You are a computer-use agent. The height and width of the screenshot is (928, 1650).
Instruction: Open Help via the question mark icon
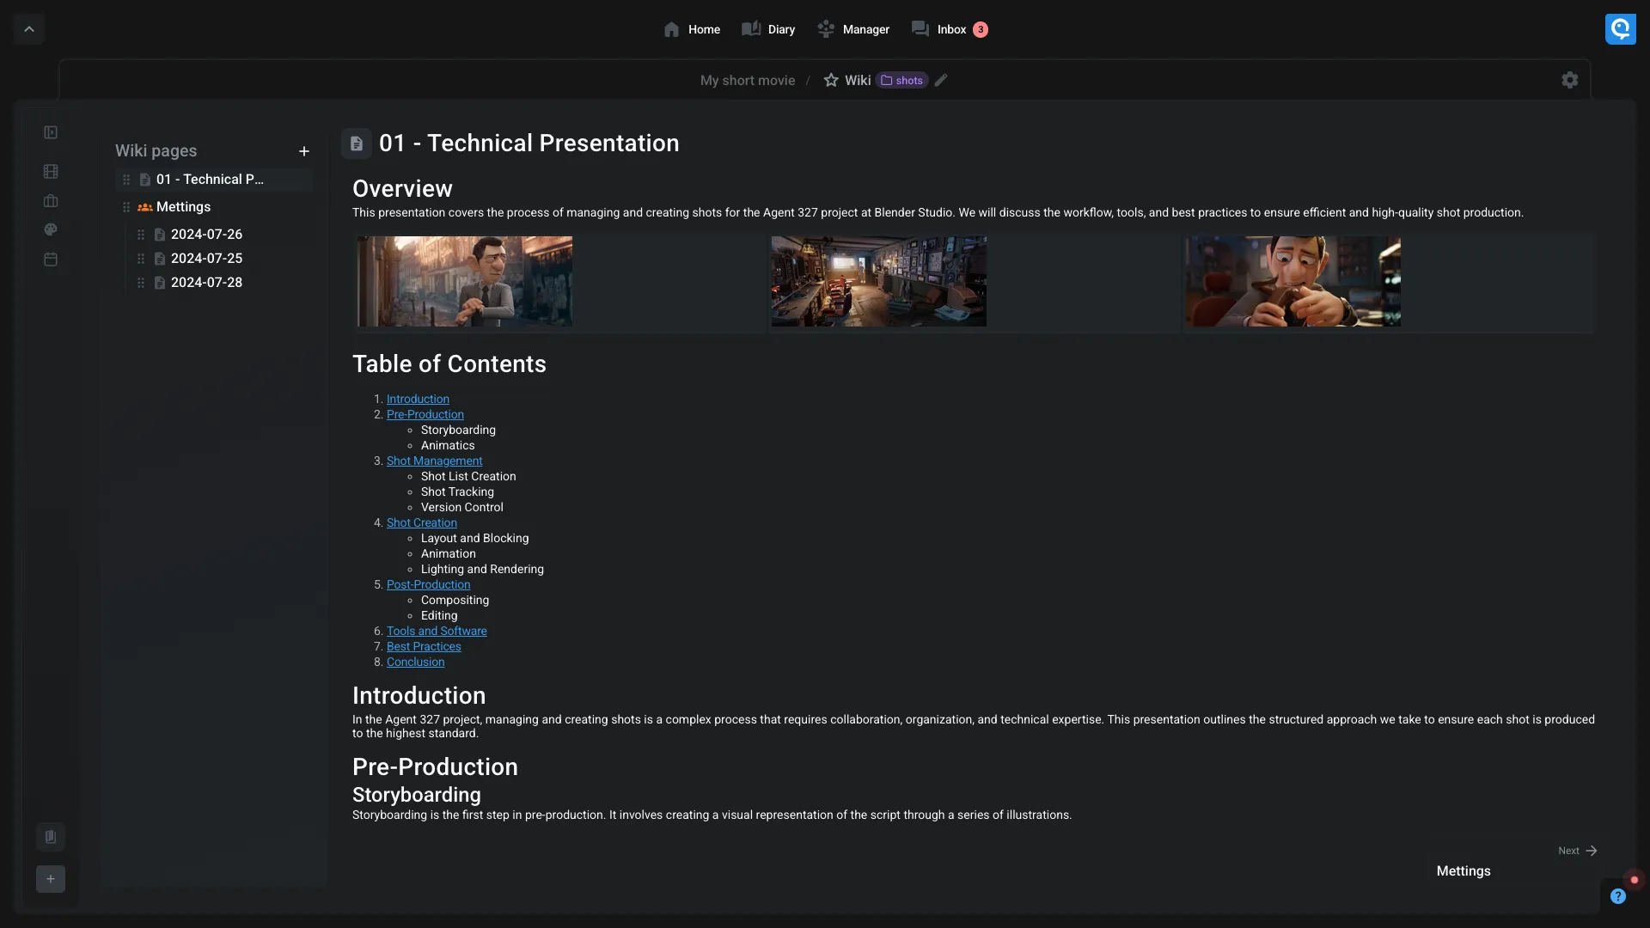click(x=1618, y=895)
